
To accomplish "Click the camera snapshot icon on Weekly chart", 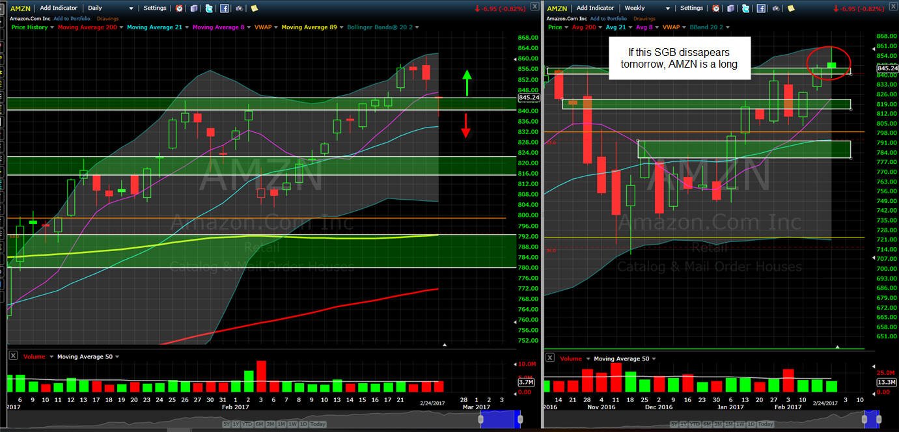I will 776,8.
